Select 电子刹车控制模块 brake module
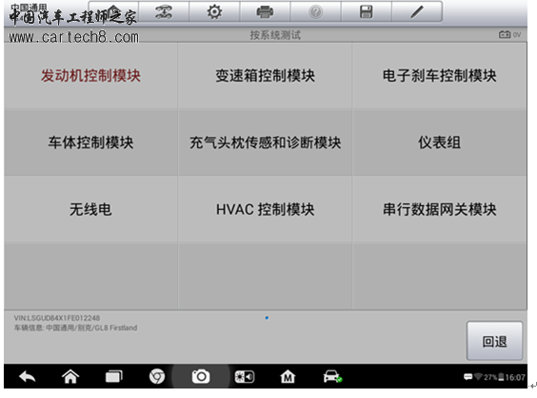 [x=439, y=75]
